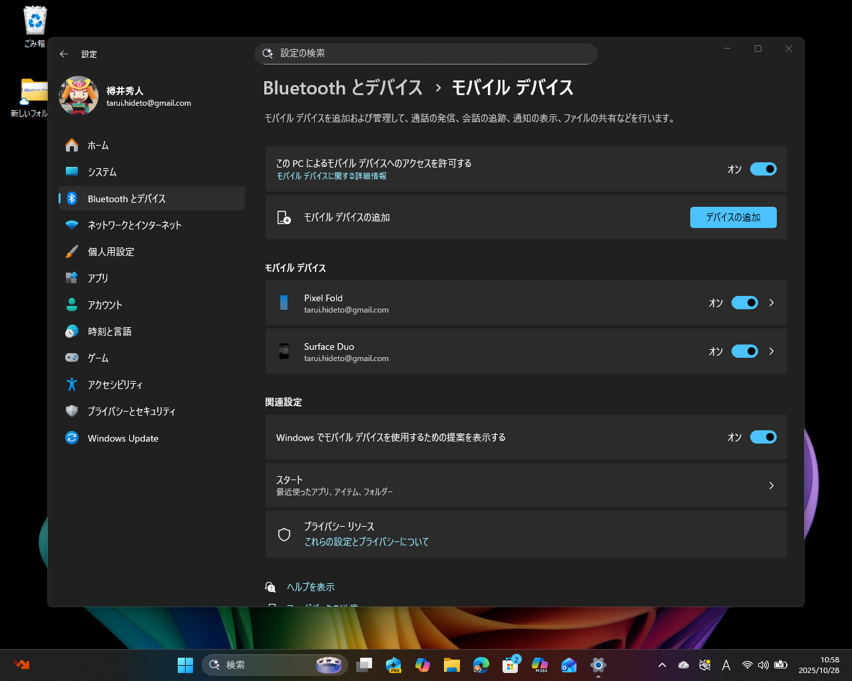Toggle この PC によるモバイル デバイスへのアクセス switch
This screenshot has width=852, height=681.
pos(763,169)
